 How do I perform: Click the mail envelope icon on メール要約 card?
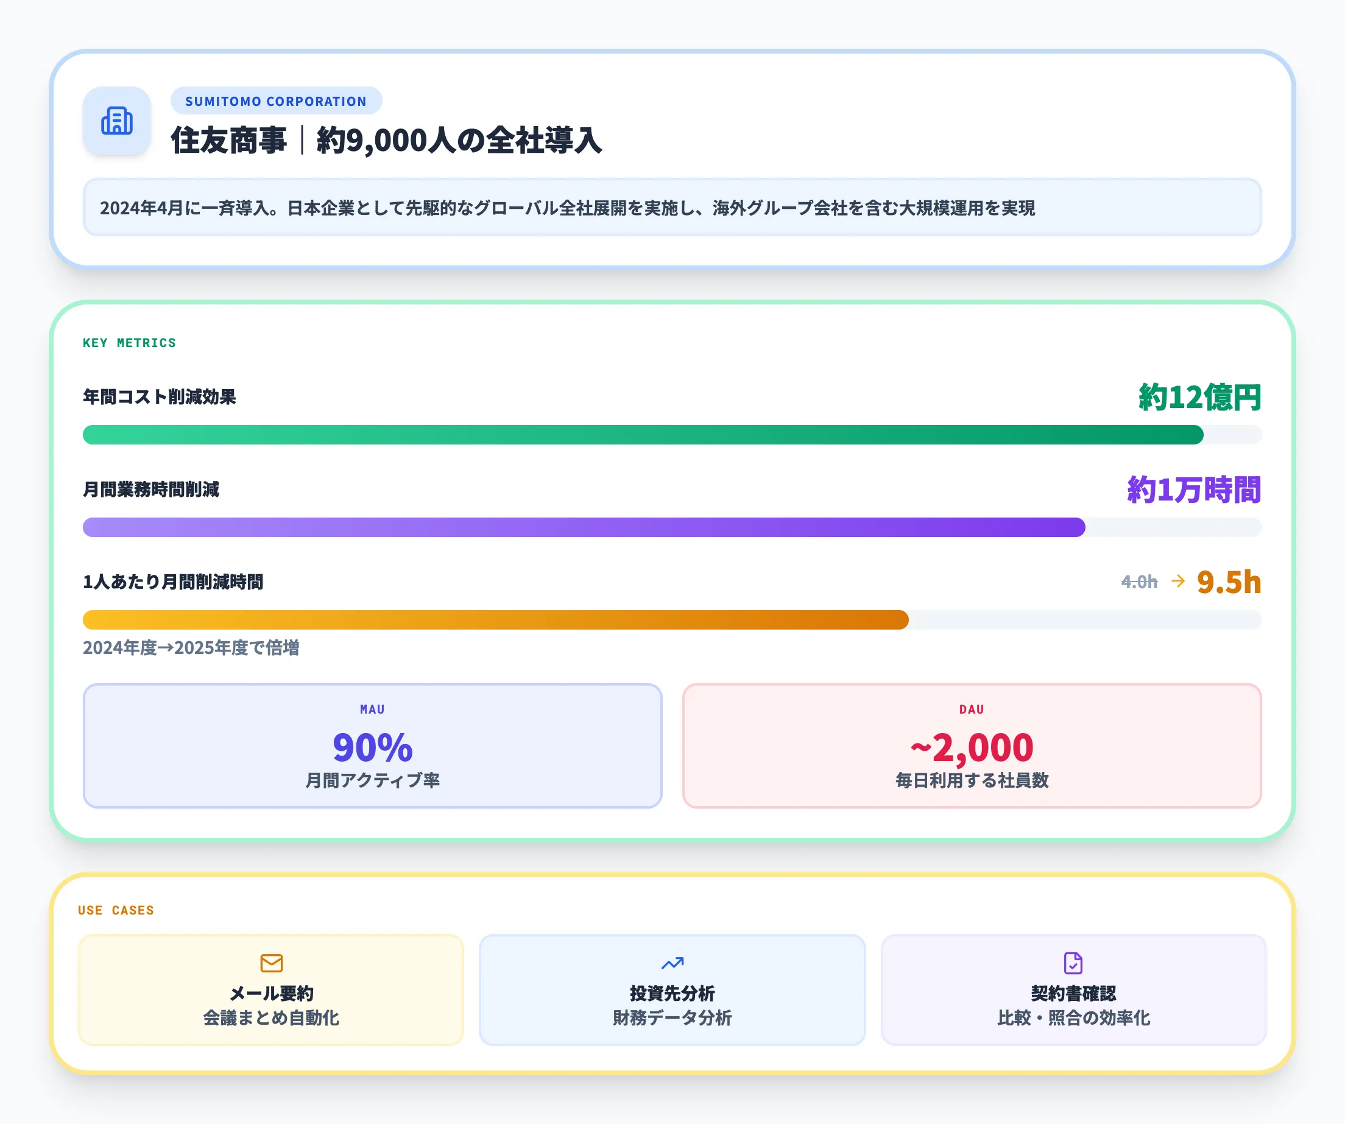(272, 963)
